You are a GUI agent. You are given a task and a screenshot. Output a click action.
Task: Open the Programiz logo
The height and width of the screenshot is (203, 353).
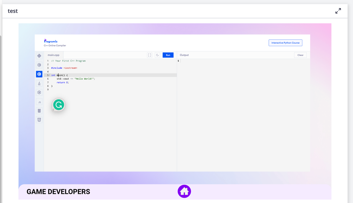point(51,41)
